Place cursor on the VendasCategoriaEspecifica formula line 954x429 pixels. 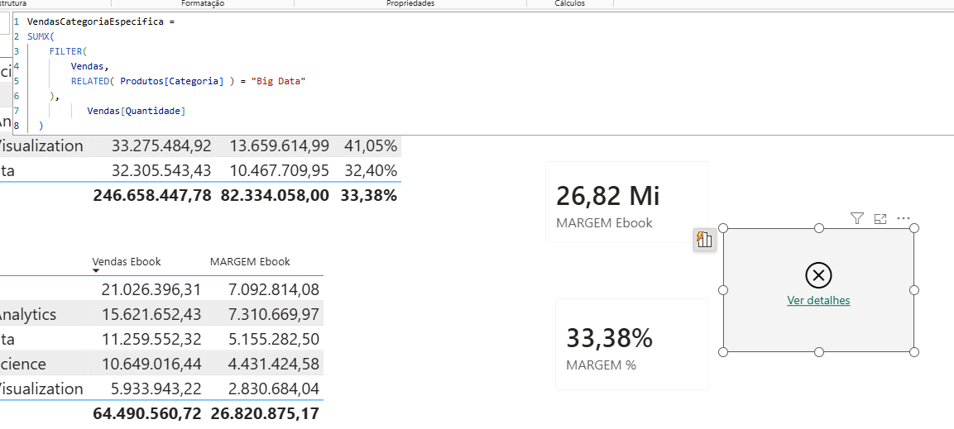pos(101,21)
